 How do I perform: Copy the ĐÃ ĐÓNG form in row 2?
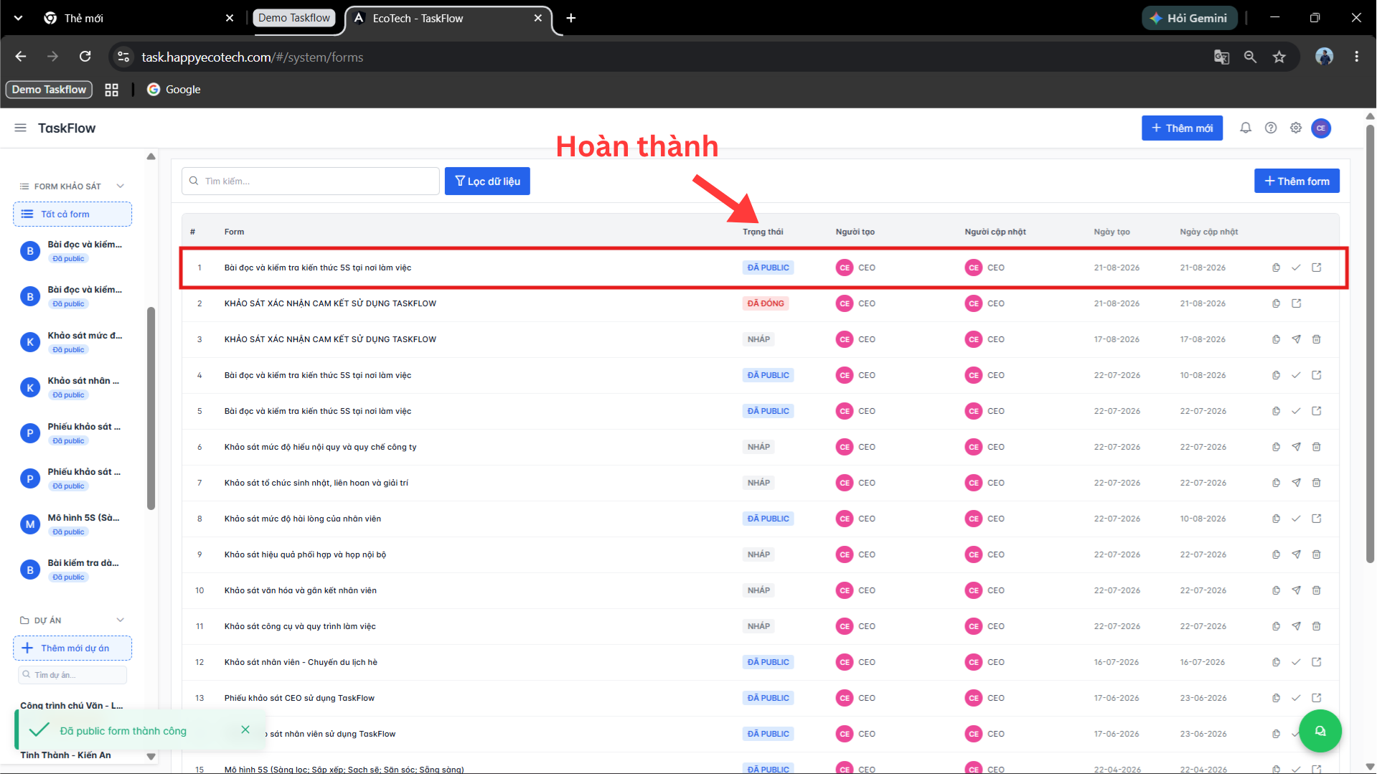pyautogui.click(x=1276, y=303)
